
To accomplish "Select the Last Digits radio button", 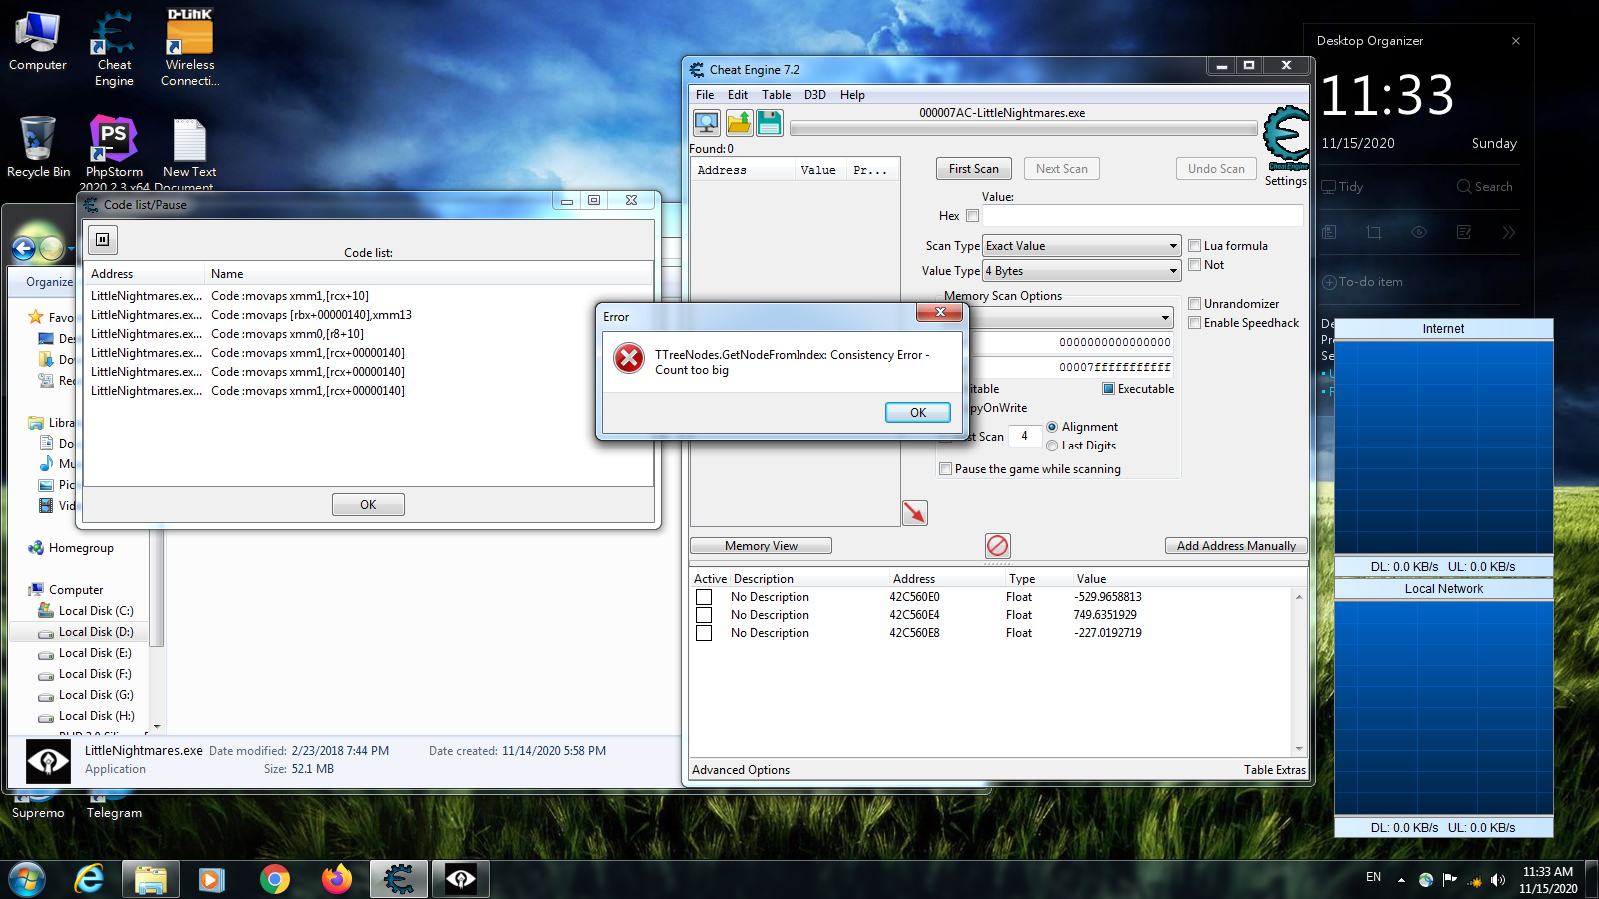I will click(x=1052, y=446).
